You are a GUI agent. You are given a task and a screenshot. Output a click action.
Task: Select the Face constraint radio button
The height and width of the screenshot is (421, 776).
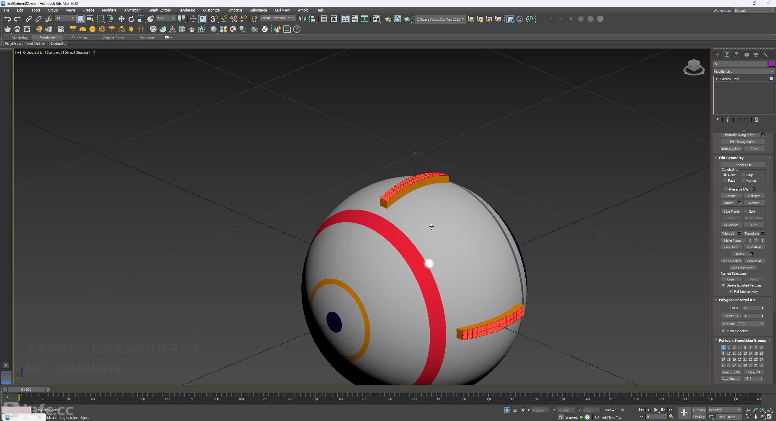tap(725, 181)
